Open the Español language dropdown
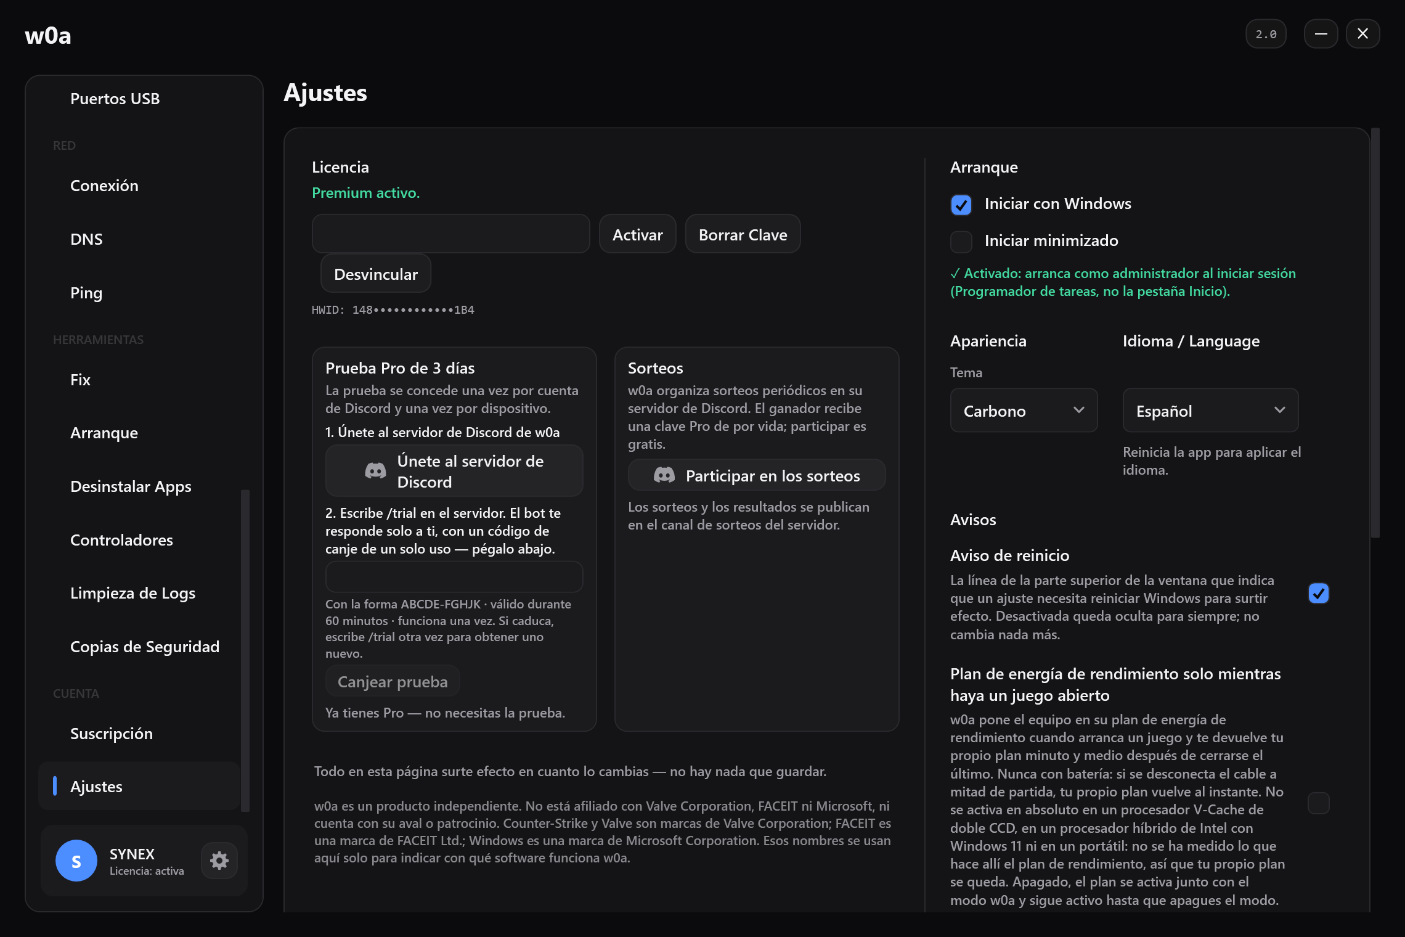The width and height of the screenshot is (1405, 937). click(1210, 411)
